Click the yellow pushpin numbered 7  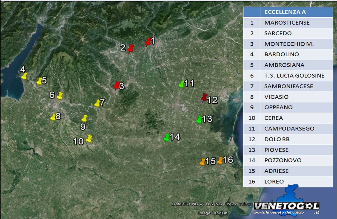tap(97, 103)
